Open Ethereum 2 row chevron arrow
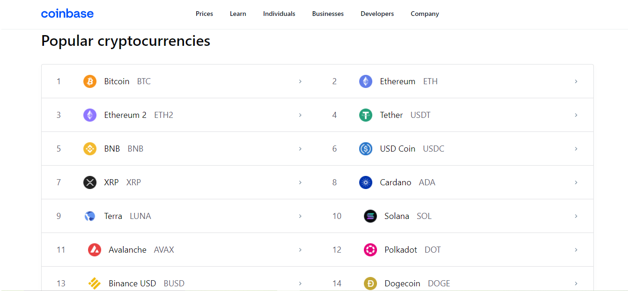Screen dimensions: 628x291 pos(300,115)
